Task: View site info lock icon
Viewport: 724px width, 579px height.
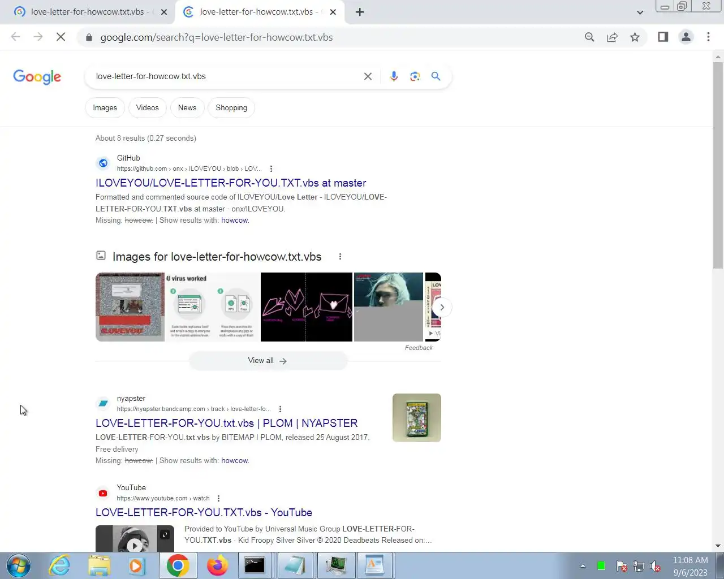Action: 88,37
